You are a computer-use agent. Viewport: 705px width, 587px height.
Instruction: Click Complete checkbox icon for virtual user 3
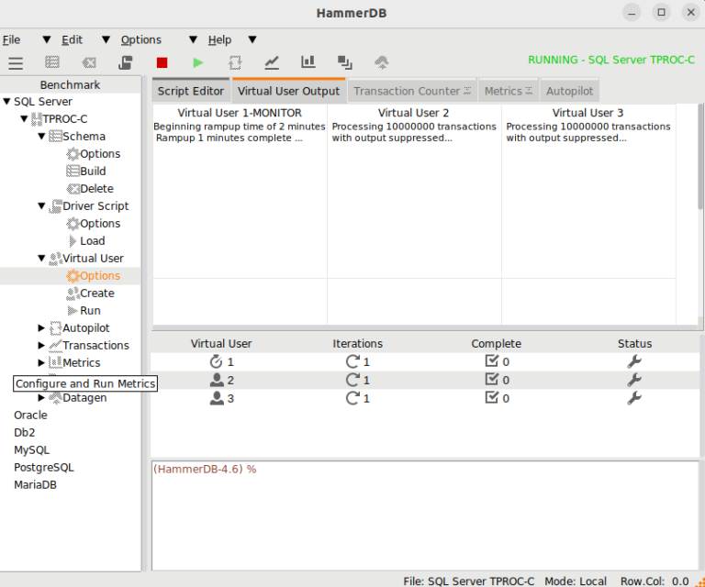[x=492, y=398]
